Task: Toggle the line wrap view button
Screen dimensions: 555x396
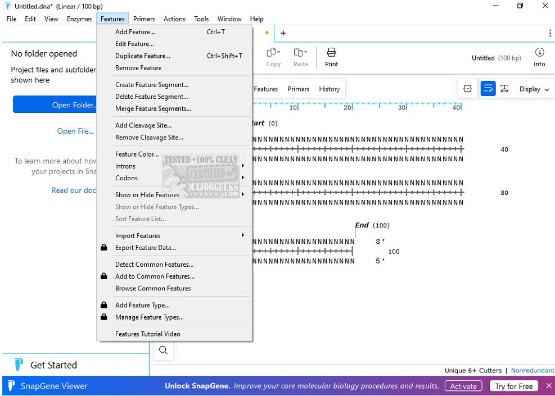Action: [x=488, y=89]
